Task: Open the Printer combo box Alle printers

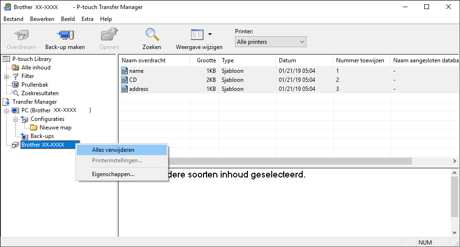Action: point(270,42)
